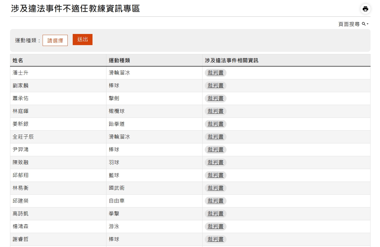This screenshot has height=247, width=380.
Task: Select the name 劉家麟 in the table
Action: click(21, 86)
